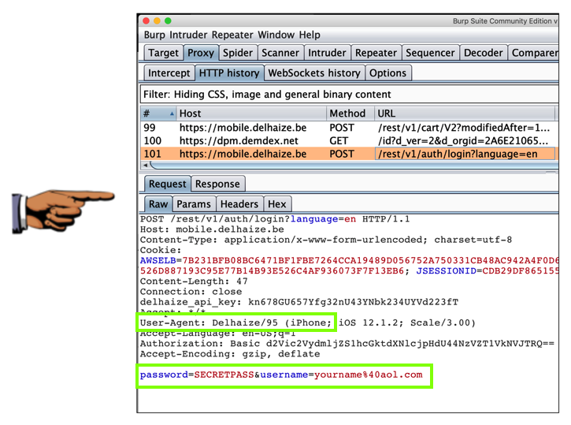The width and height of the screenshot is (571, 425).
Task: Minimize the Burp Suite window
Action: 157,21
